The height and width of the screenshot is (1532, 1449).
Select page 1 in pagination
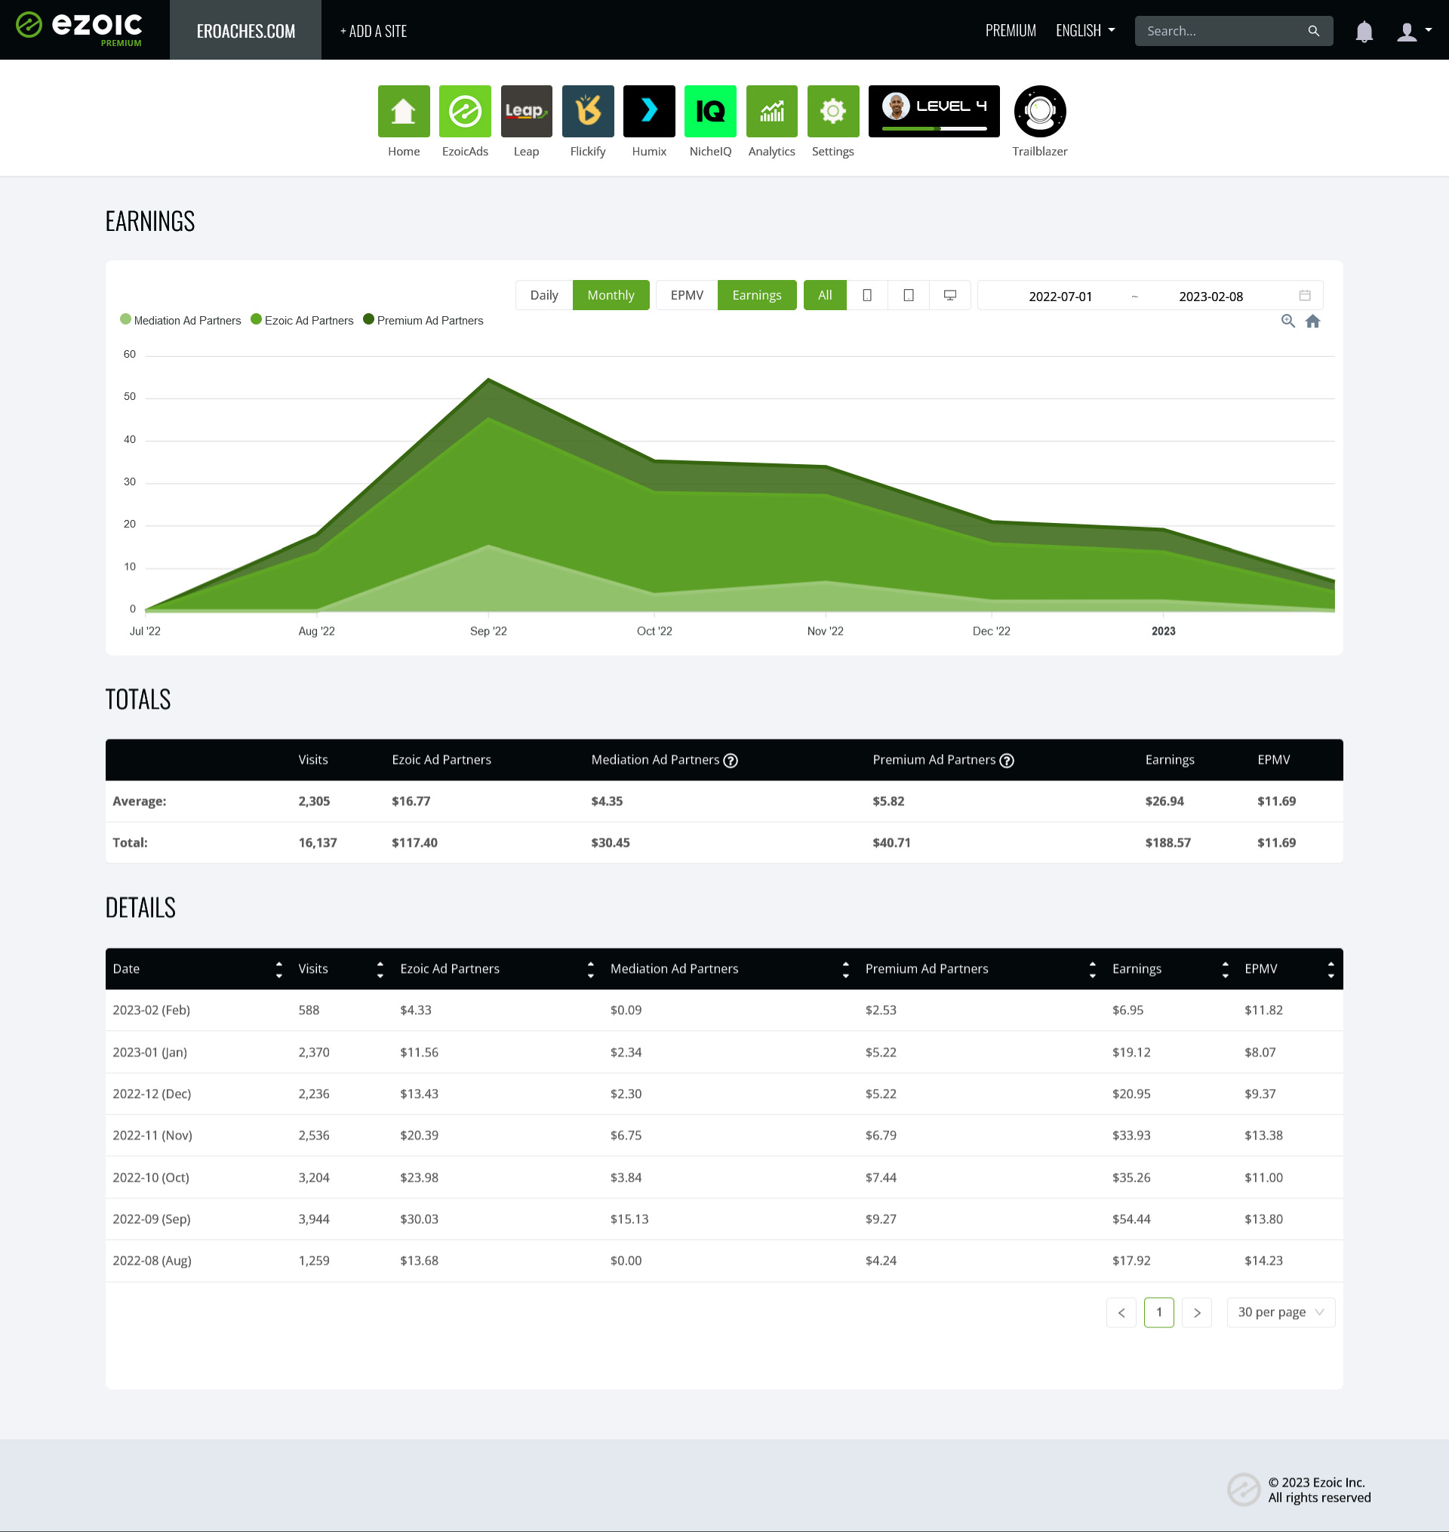[1158, 1312]
